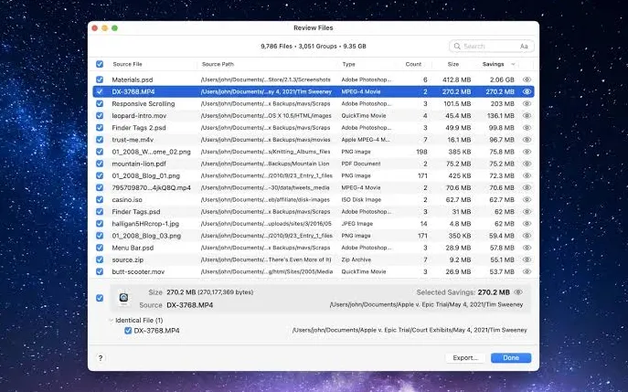Screen dimensions: 628x392
Task: Preview casino.iso with the eye icon
Action: [x=527, y=200]
